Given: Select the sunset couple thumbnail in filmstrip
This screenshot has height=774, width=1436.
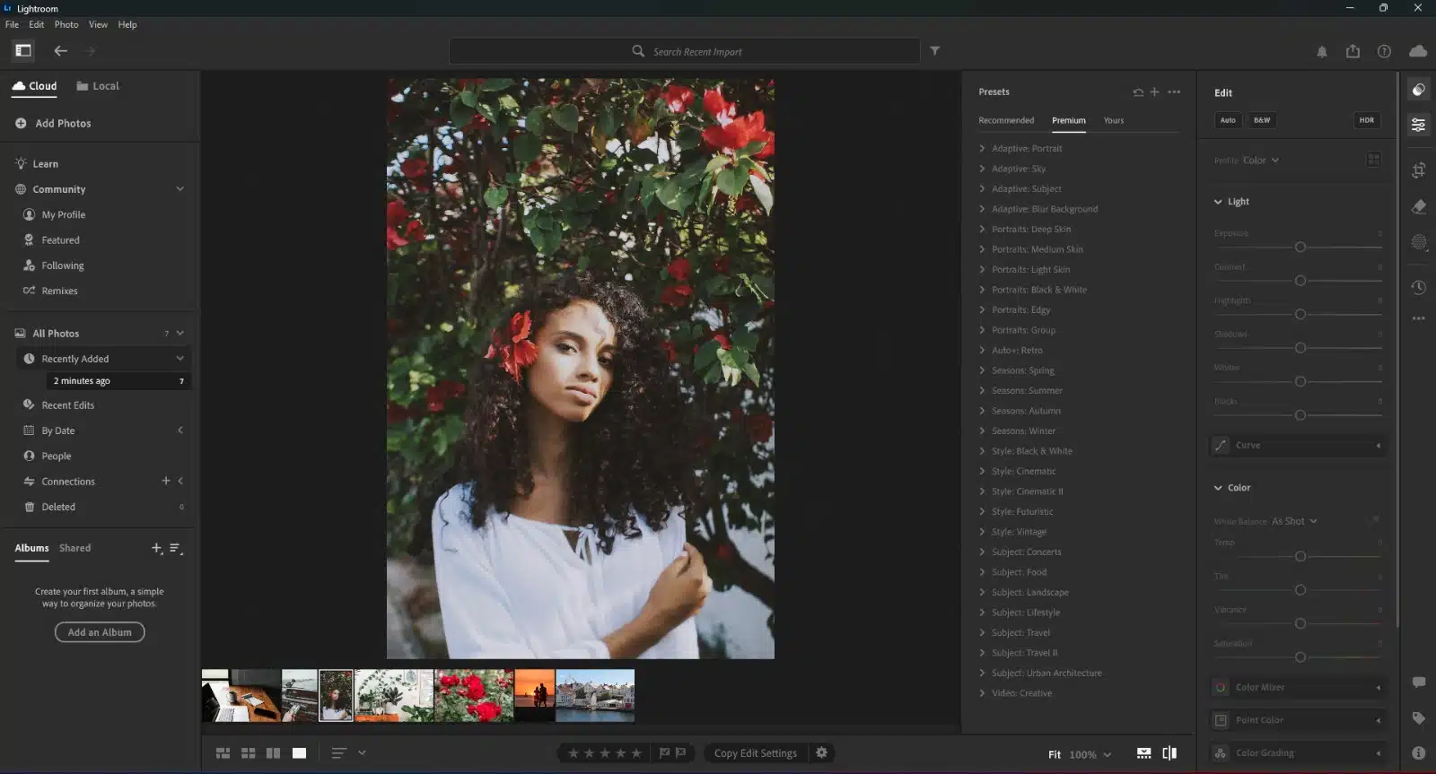Looking at the screenshot, I should click(x=535, y=695).
